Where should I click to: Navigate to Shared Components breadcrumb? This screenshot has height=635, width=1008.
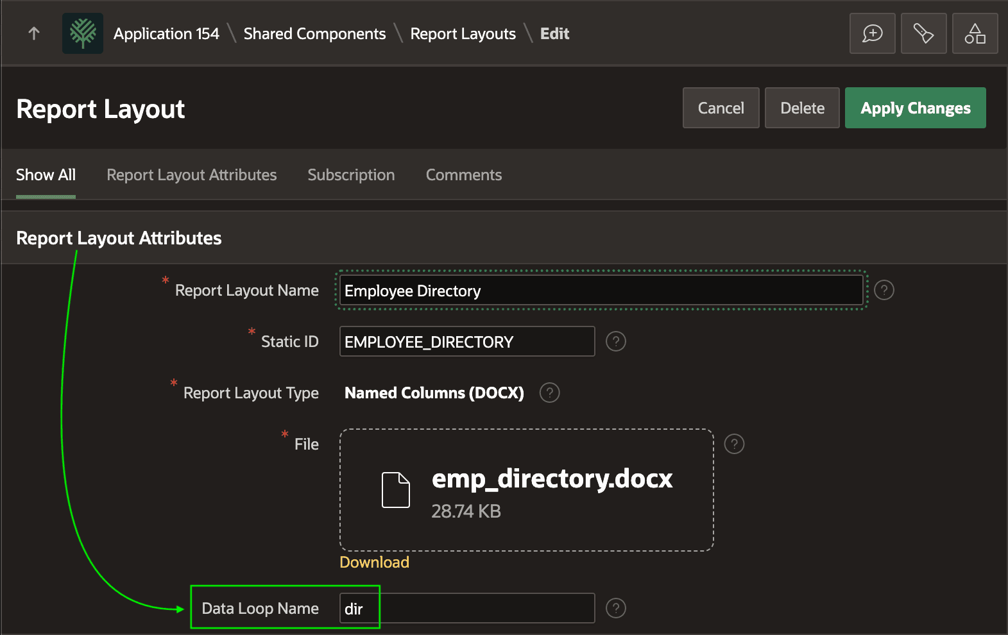(314, 33)
